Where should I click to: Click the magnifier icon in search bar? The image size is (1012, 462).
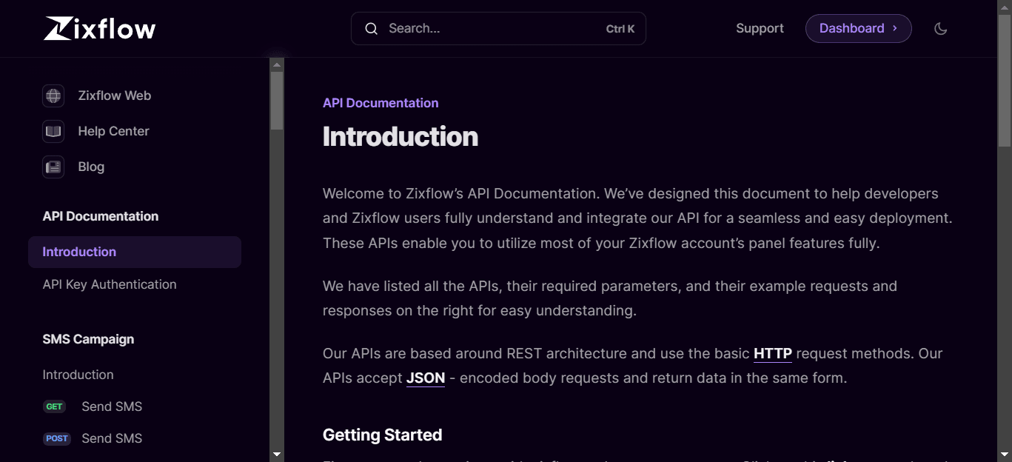371,28
